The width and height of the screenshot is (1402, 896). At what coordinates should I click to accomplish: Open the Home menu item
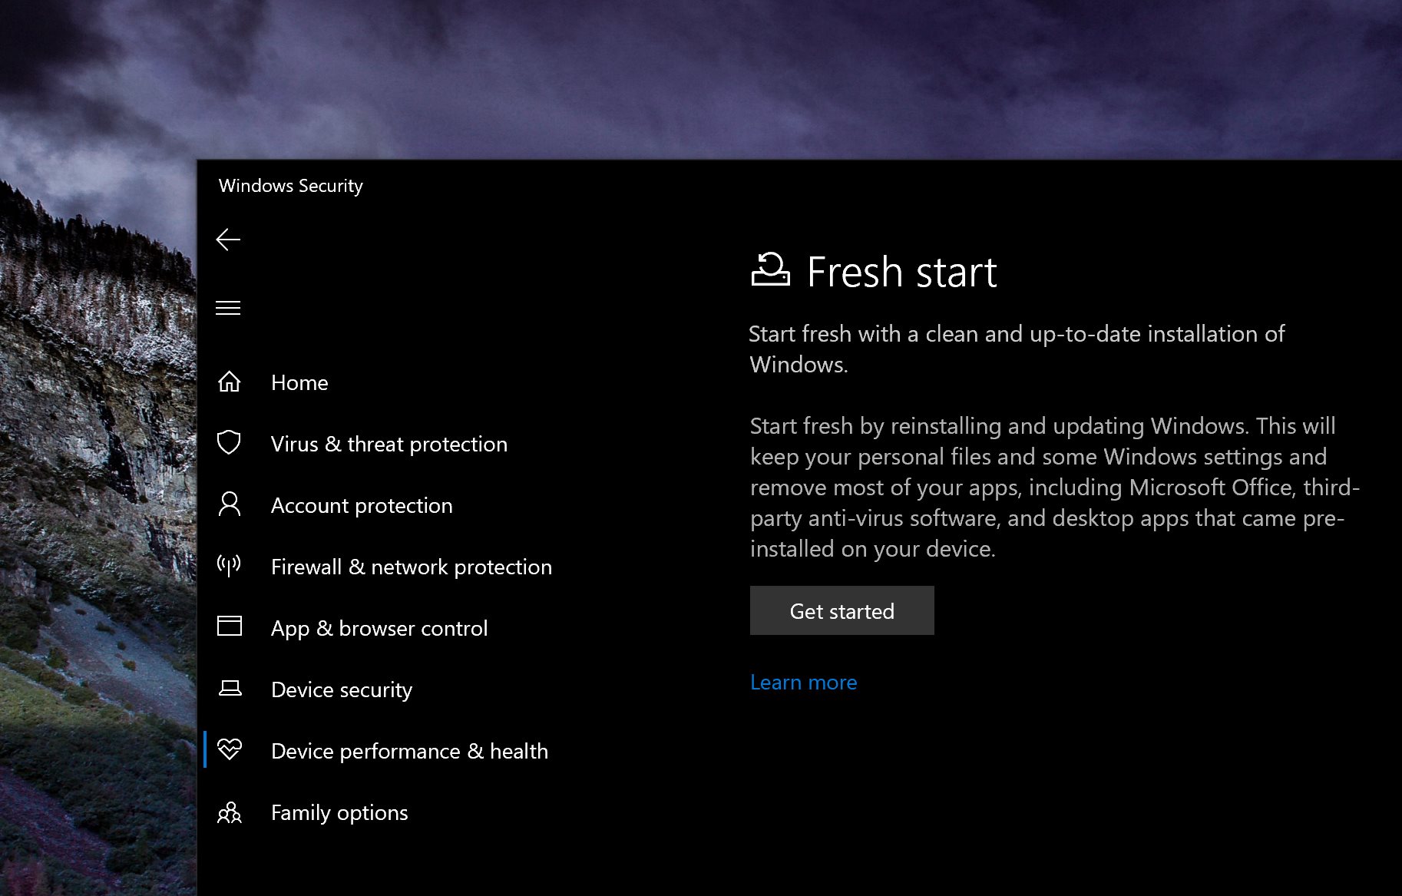click(299, 382)
